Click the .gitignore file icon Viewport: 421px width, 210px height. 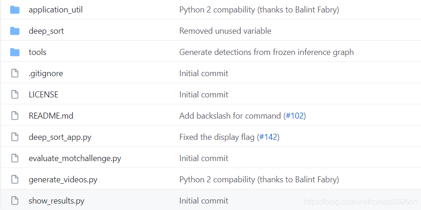click(15, 73)
